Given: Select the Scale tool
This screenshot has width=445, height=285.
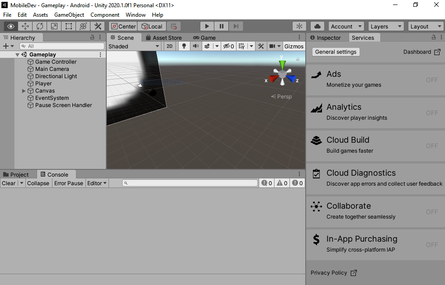Looking at the screenshot, I should 54,26.
